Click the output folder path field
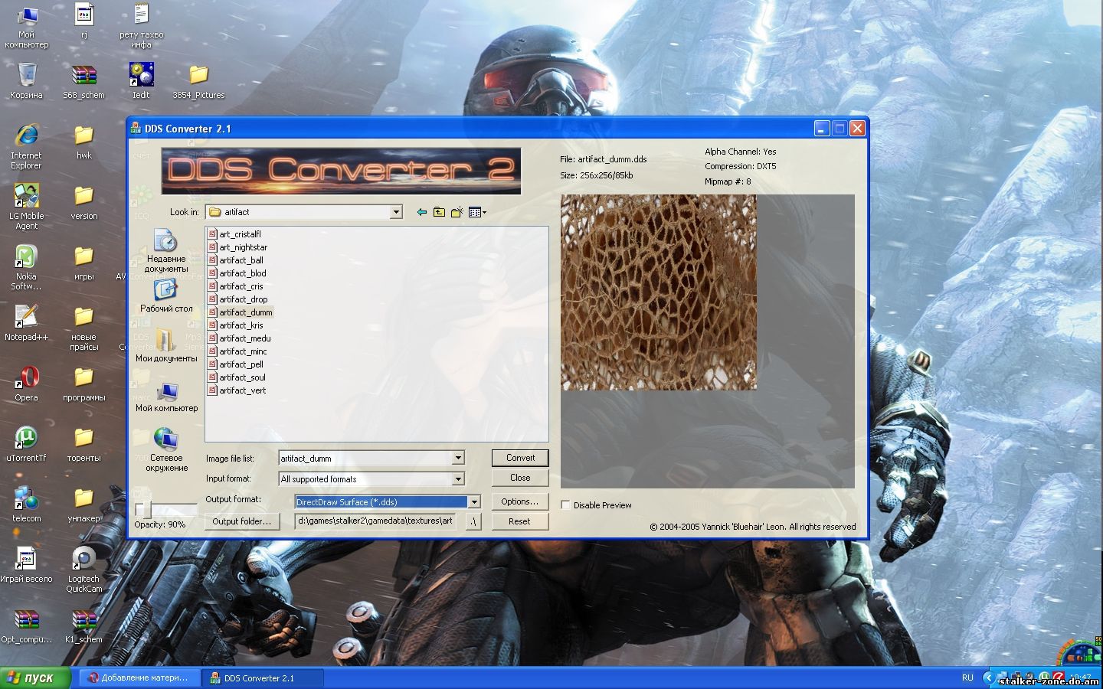 click(x=375, y=521)
